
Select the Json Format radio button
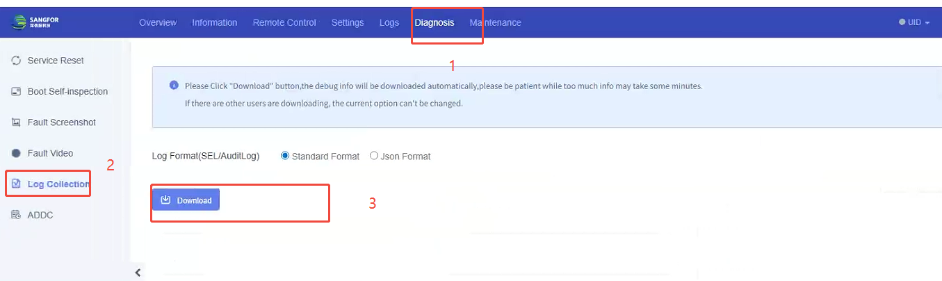tap(374, 156)
